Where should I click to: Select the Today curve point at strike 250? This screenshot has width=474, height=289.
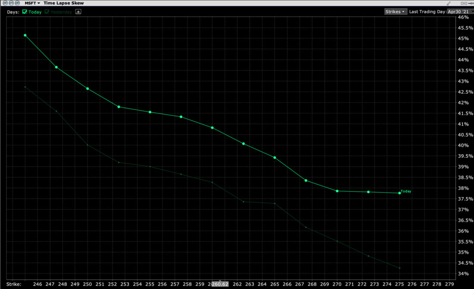87,89
